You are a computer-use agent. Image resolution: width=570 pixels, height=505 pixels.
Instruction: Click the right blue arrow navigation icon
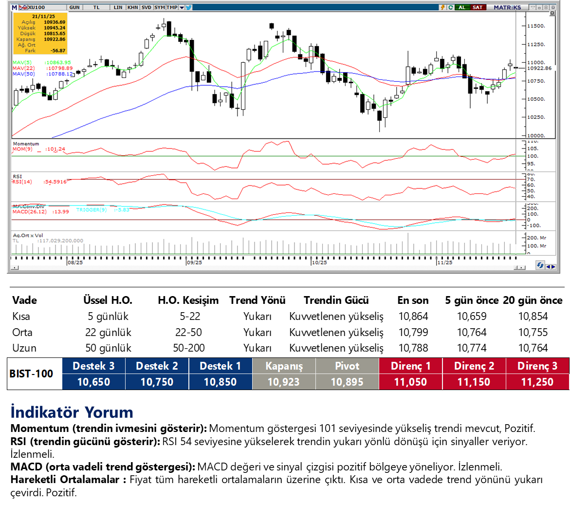pos(553,266)
